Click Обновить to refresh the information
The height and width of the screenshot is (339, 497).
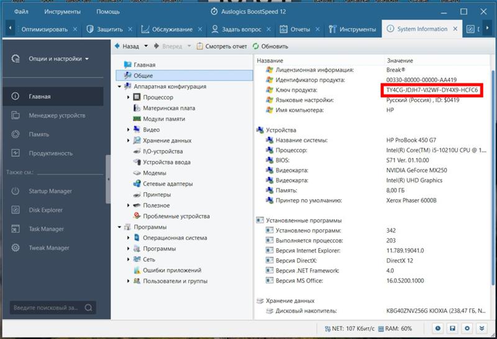click(x=270, y=47)
